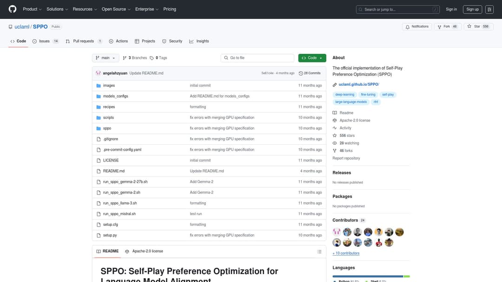Click the forks icon in About
502x282 pixels.
tap(335, 151)
